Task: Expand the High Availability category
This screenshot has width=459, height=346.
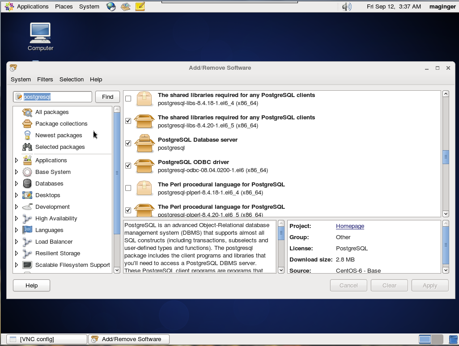Action: (x=17, y=219)
